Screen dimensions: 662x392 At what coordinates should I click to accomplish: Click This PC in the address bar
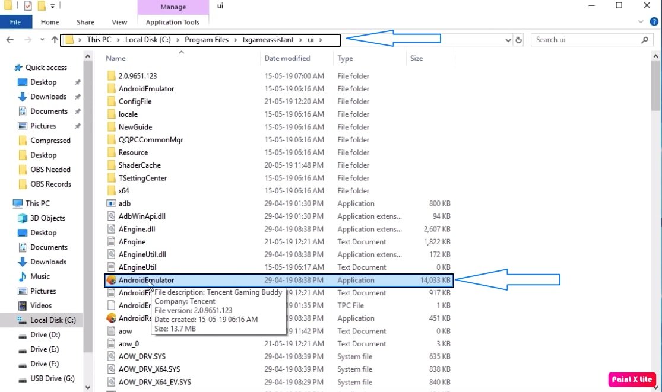(x=99, y=40)
